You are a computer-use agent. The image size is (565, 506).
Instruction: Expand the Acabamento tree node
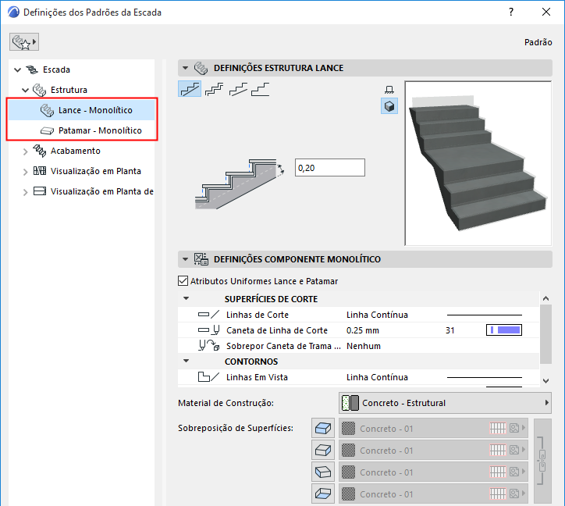(x=25, y=151)
